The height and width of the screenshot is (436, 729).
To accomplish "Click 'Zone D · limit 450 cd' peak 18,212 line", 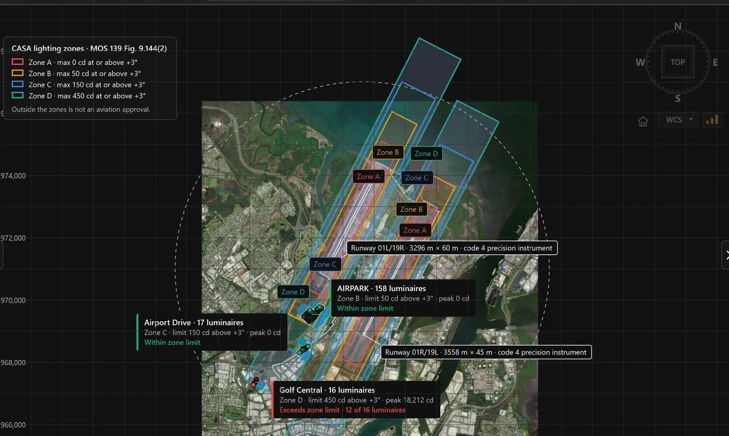I will [x=356, y=400].
